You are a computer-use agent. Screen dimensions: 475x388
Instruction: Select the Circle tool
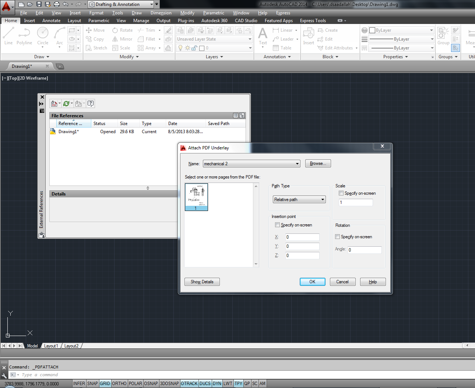click(x=43, y=36)
